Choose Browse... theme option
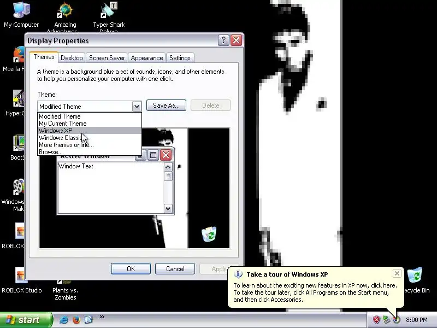437x328 pixels. pyautogui.click(x=90, y=152)
